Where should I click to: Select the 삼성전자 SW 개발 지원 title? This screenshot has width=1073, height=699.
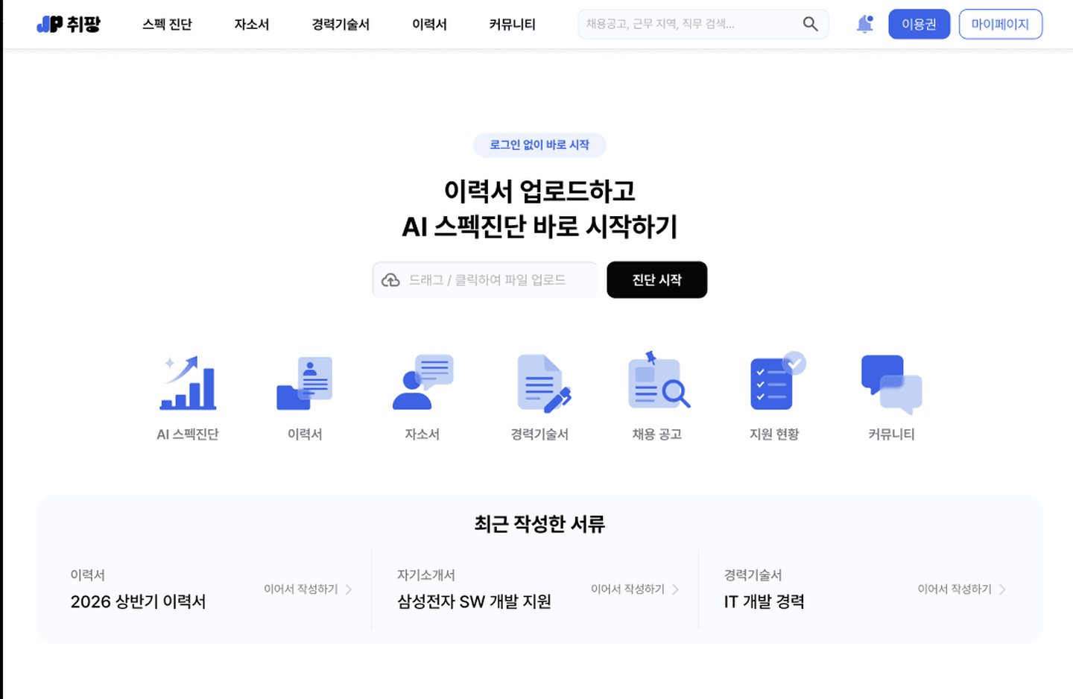coord(474,601)
